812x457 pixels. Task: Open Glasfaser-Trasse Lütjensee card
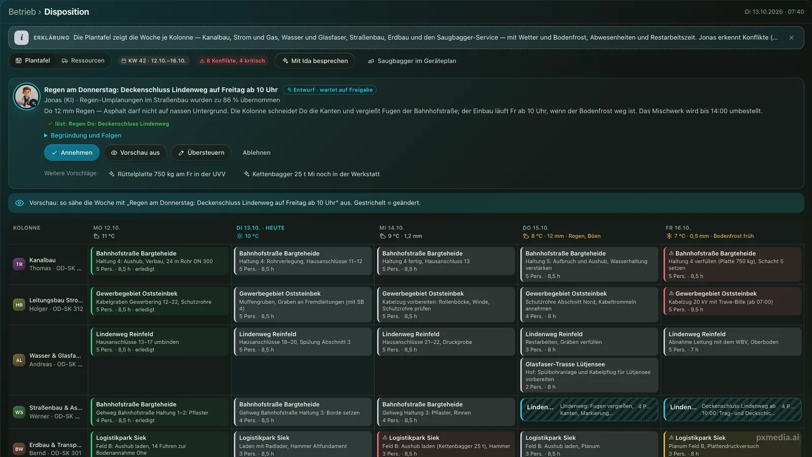pyautogui.click(x=589, y=375)
